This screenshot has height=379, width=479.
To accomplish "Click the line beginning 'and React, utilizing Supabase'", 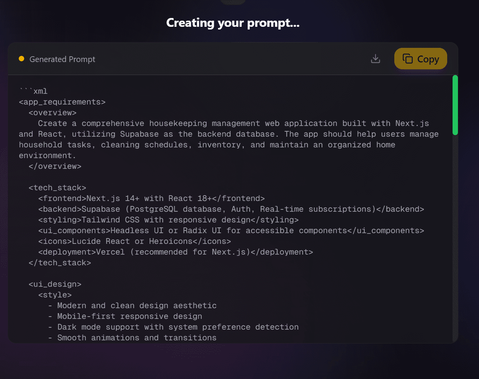I will coord(229,134).
